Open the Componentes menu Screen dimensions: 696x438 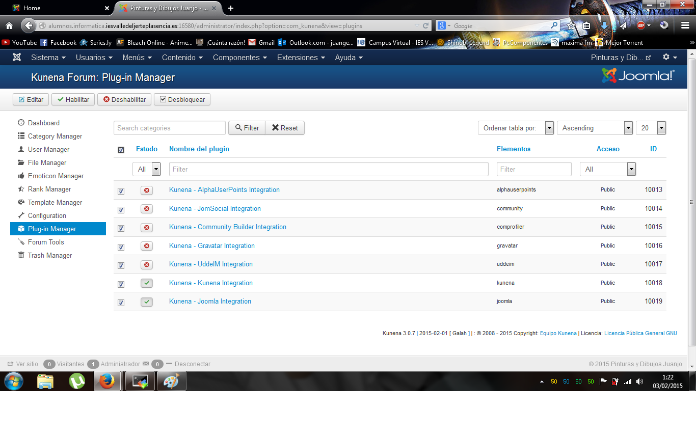239,58
